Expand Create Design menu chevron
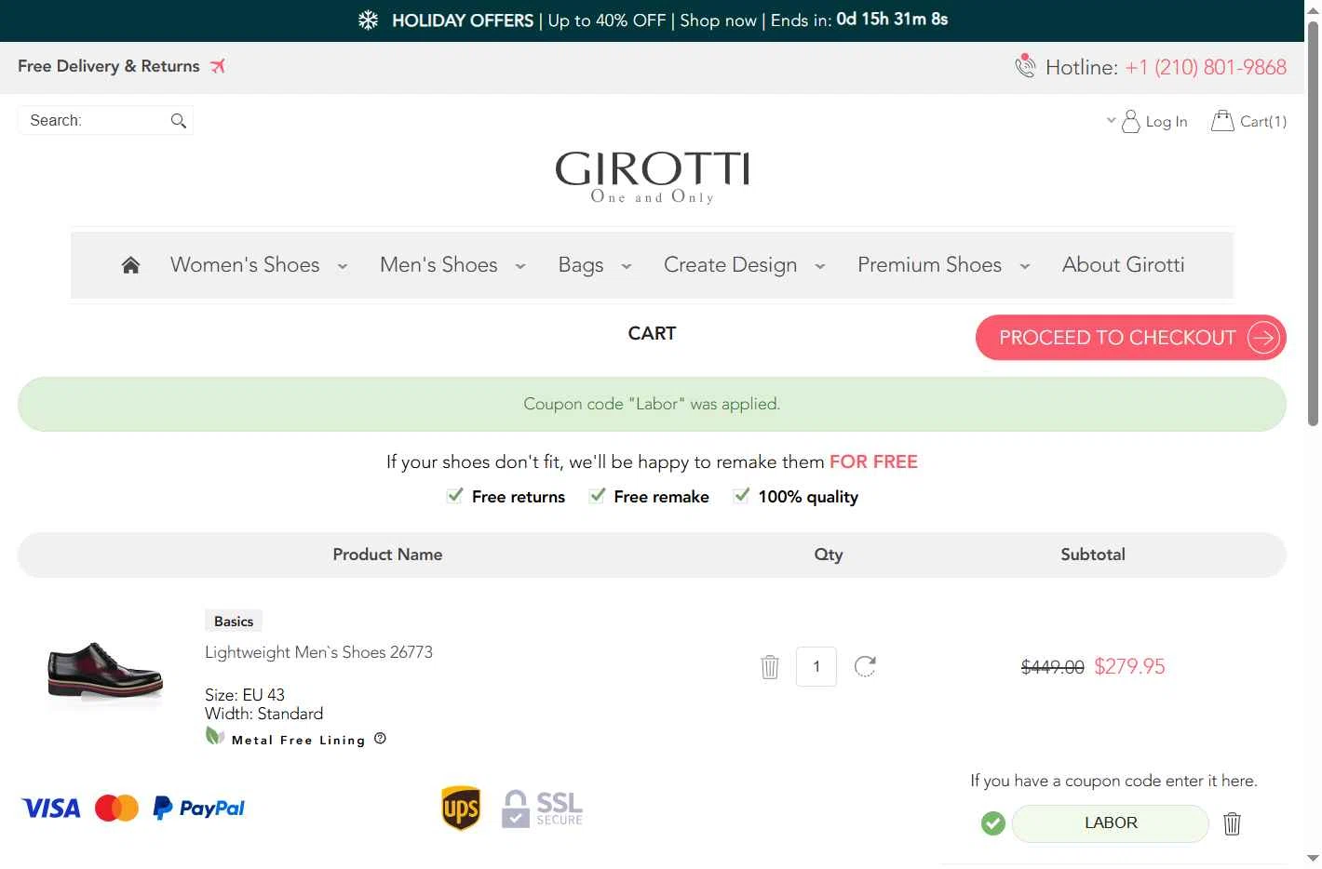Image resolution: width=1322 pixels, height=869 pixels. click(820, 266)
